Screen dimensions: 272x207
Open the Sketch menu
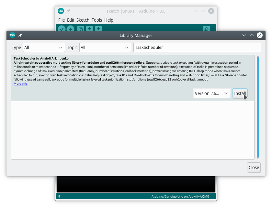click(83, 20)
